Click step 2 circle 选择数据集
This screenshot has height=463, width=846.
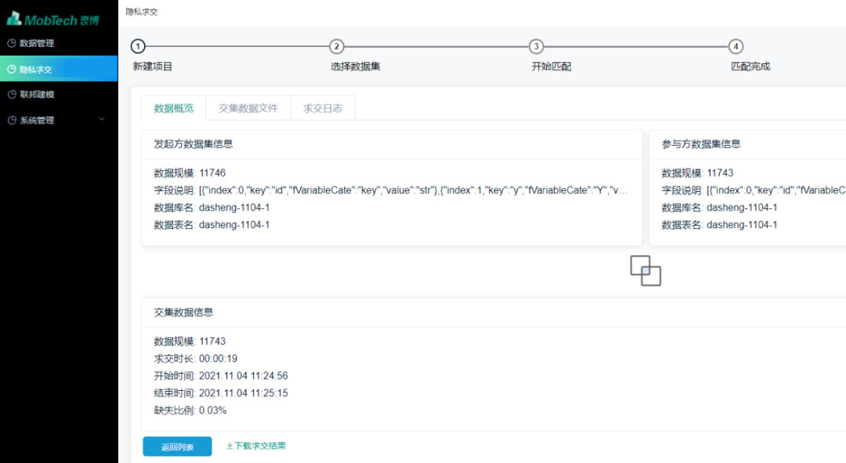click(337, 46)
